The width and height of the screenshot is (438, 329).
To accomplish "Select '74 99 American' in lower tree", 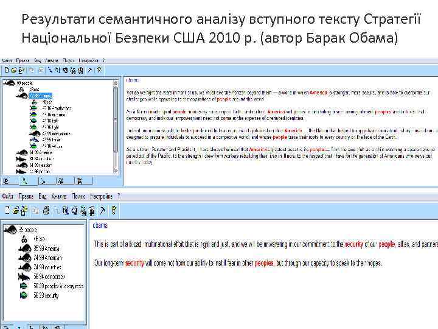I will [x=48, y=258].
